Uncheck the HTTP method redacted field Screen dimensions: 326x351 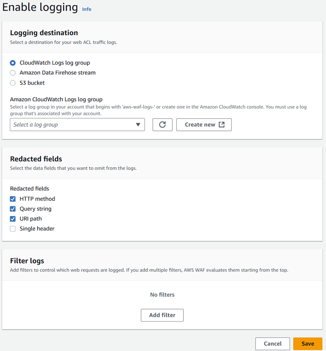(13, 199)
